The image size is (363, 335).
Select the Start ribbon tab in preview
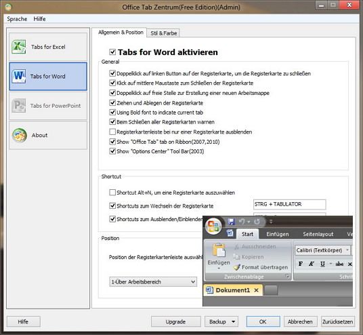247,234
